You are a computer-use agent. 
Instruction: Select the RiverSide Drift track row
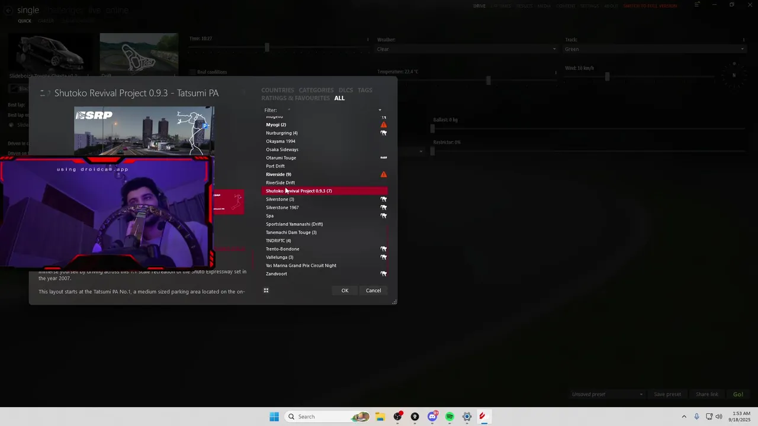(325, 183)
